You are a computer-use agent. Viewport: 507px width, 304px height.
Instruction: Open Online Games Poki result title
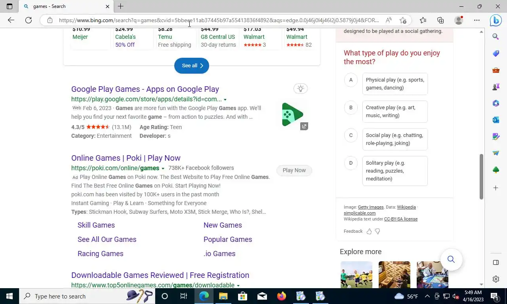point(126,158)
